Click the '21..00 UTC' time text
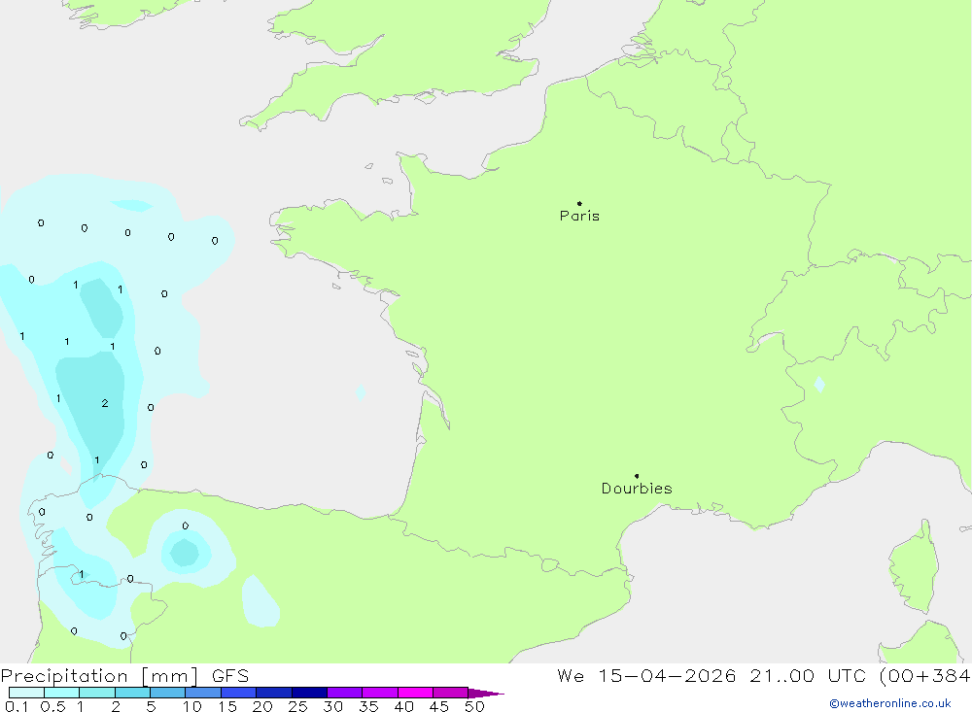The image size is (972, 712). point(808,675)
